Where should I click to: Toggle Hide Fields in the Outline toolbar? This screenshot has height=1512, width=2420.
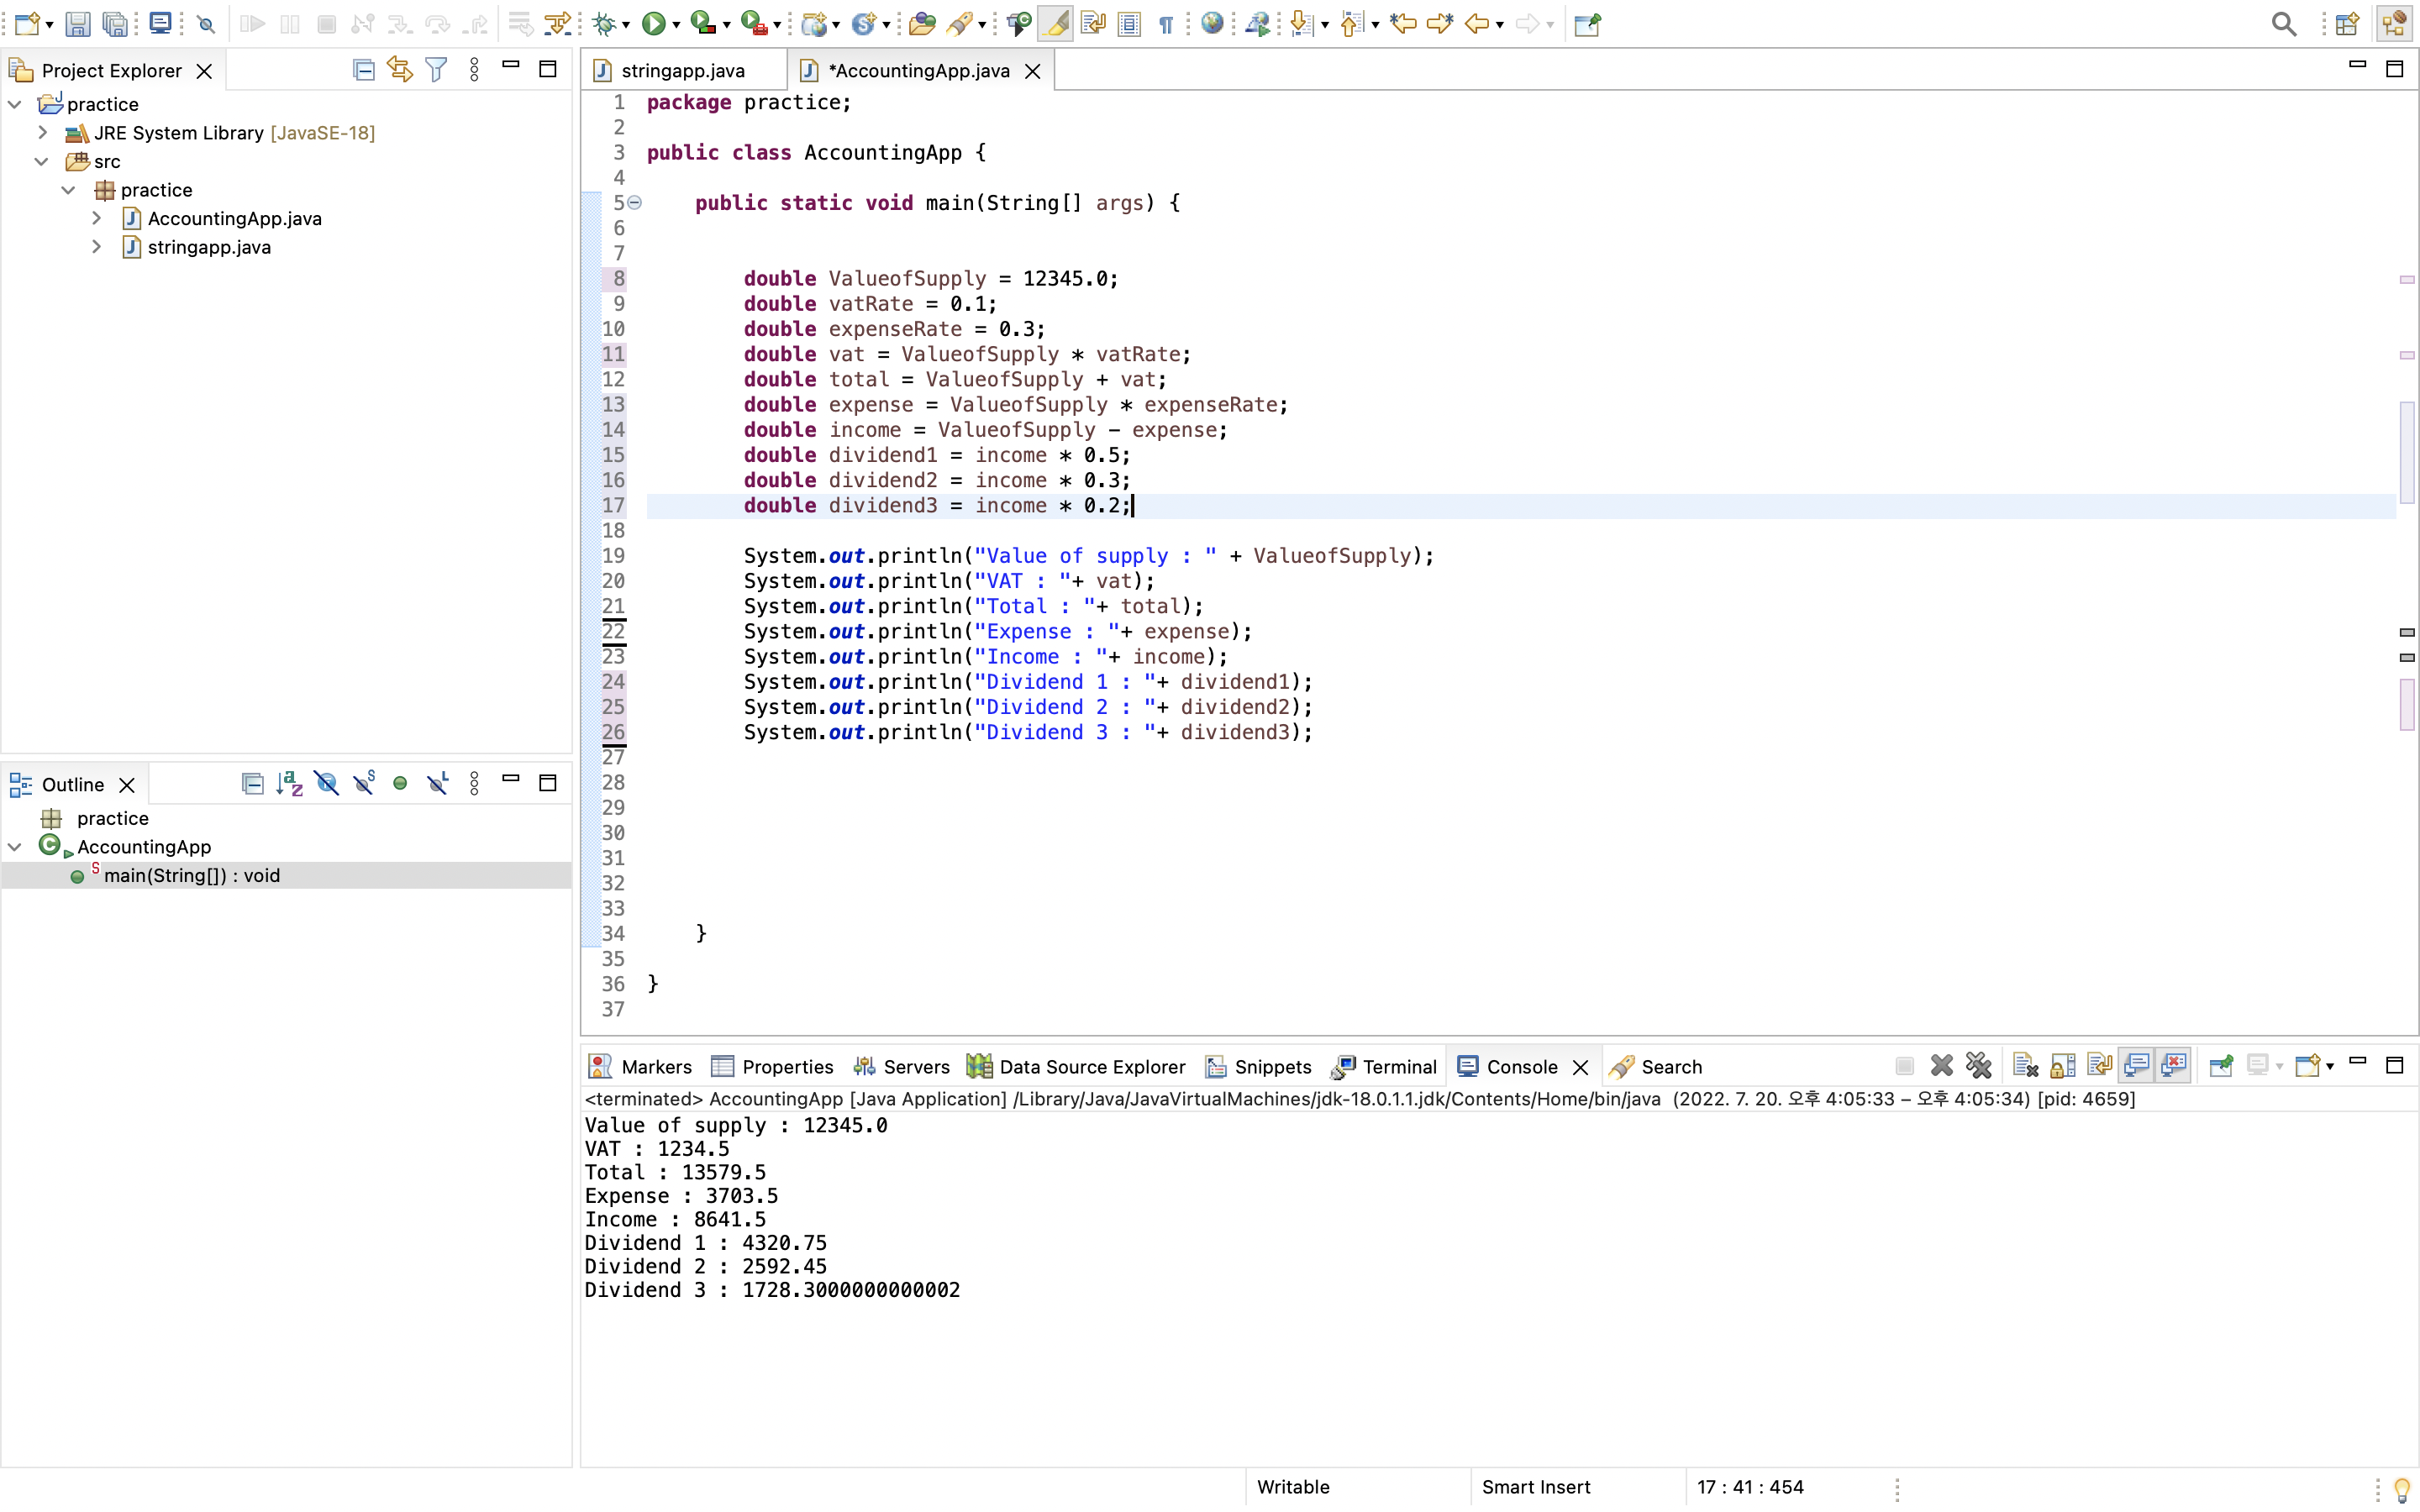(x=326, y=784)
